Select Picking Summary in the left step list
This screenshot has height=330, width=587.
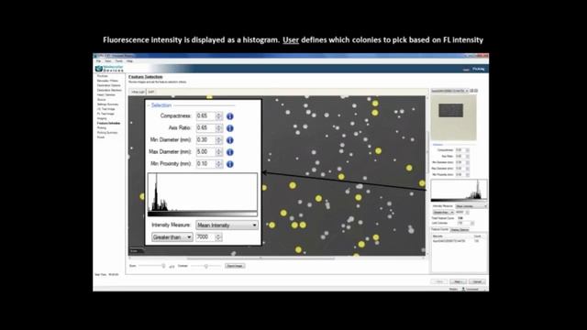107,132
